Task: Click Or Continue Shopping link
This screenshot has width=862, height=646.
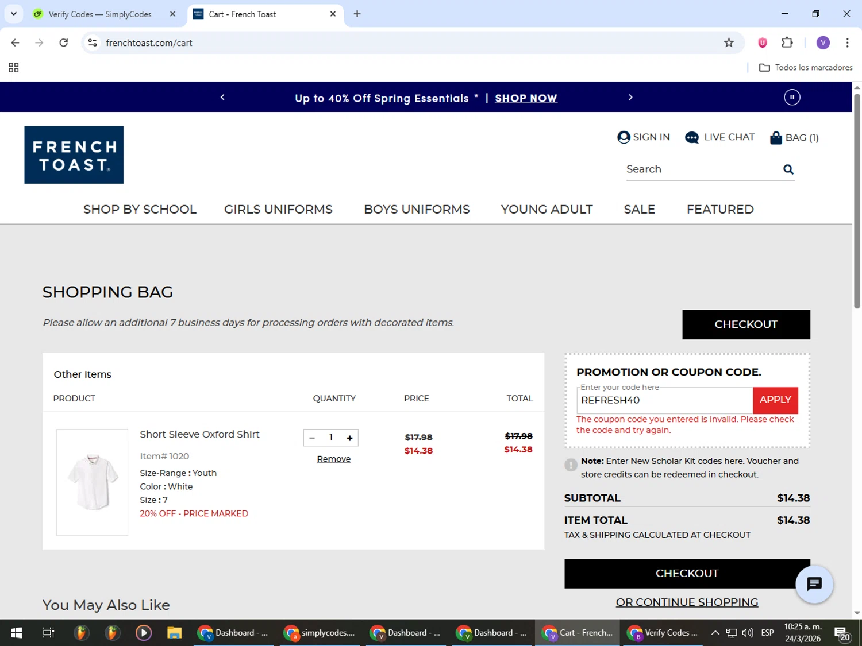Action: 687,602
